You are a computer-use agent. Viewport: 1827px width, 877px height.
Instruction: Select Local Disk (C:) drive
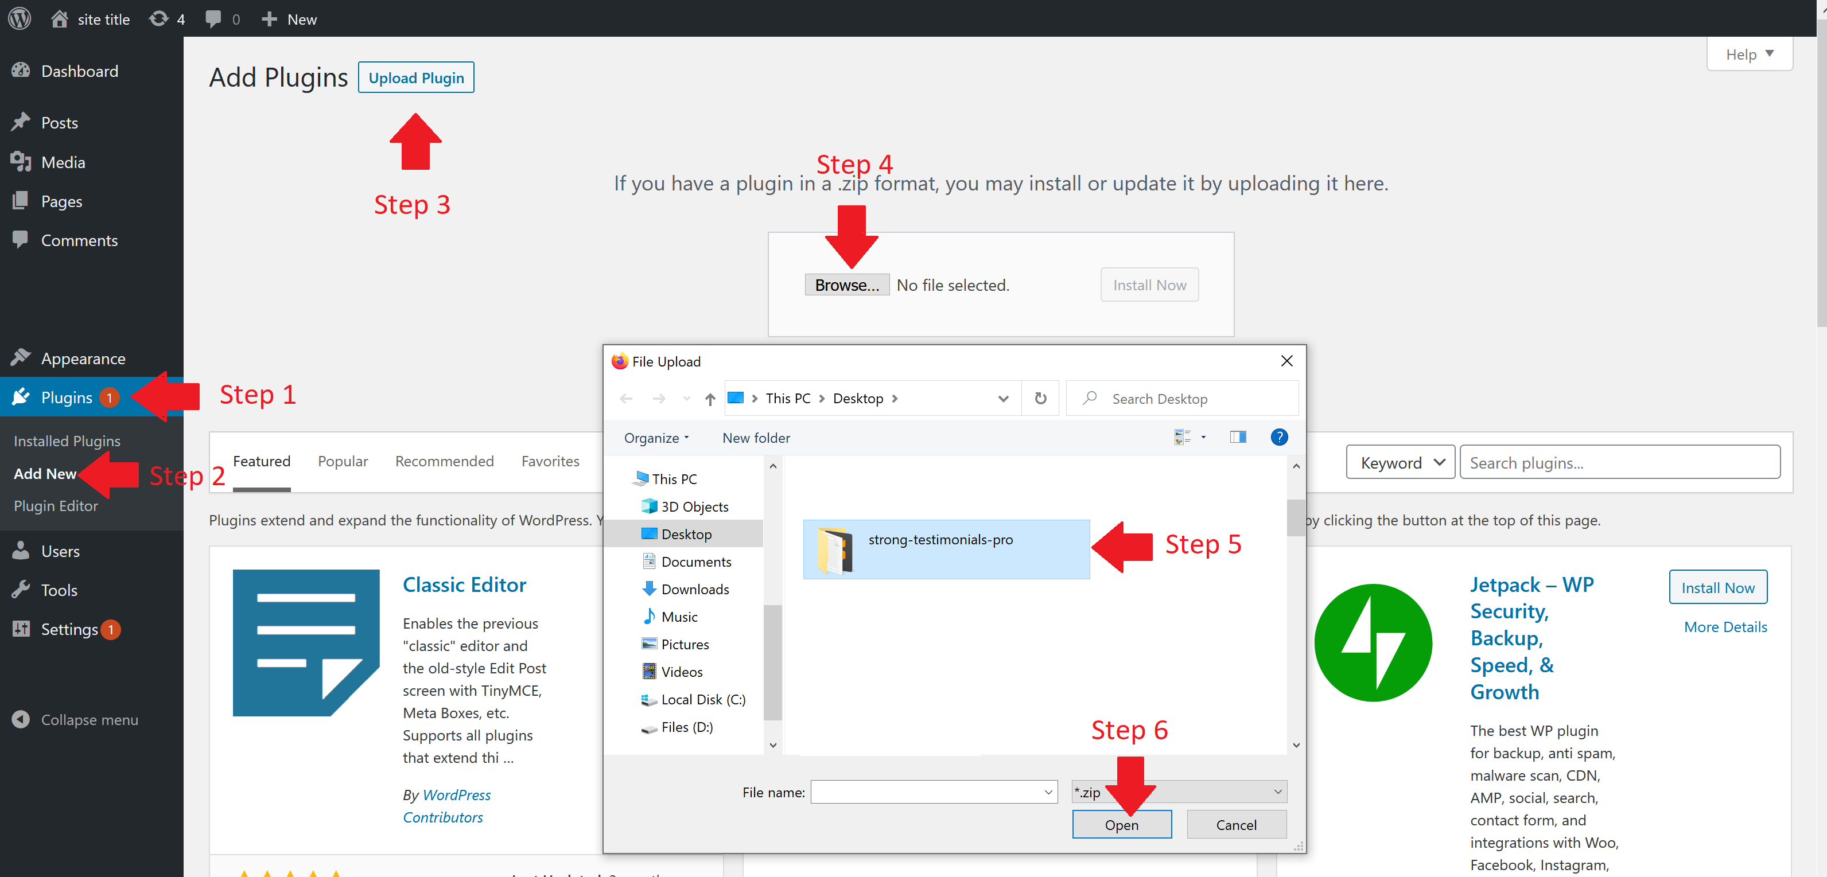point(695,699)
